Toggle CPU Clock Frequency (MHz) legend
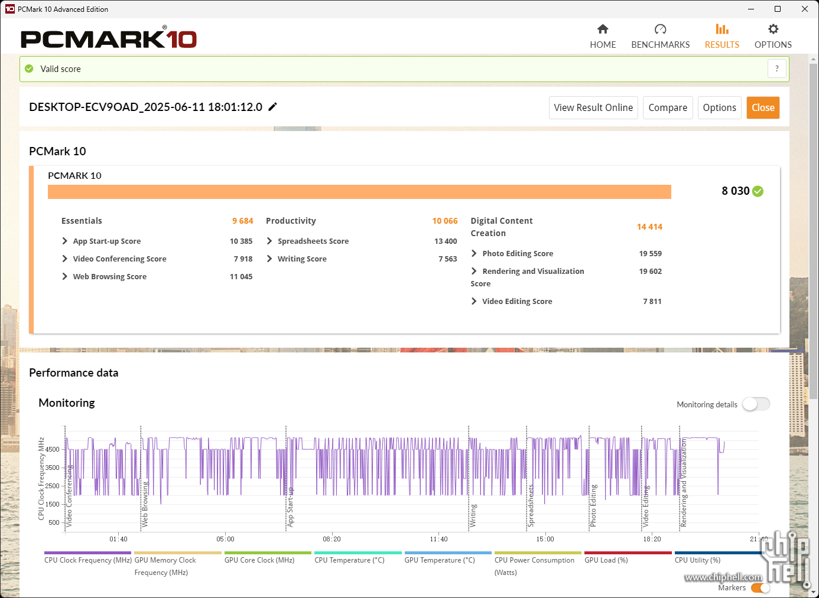Screen dimensions: 819x598 pos(88,558)
